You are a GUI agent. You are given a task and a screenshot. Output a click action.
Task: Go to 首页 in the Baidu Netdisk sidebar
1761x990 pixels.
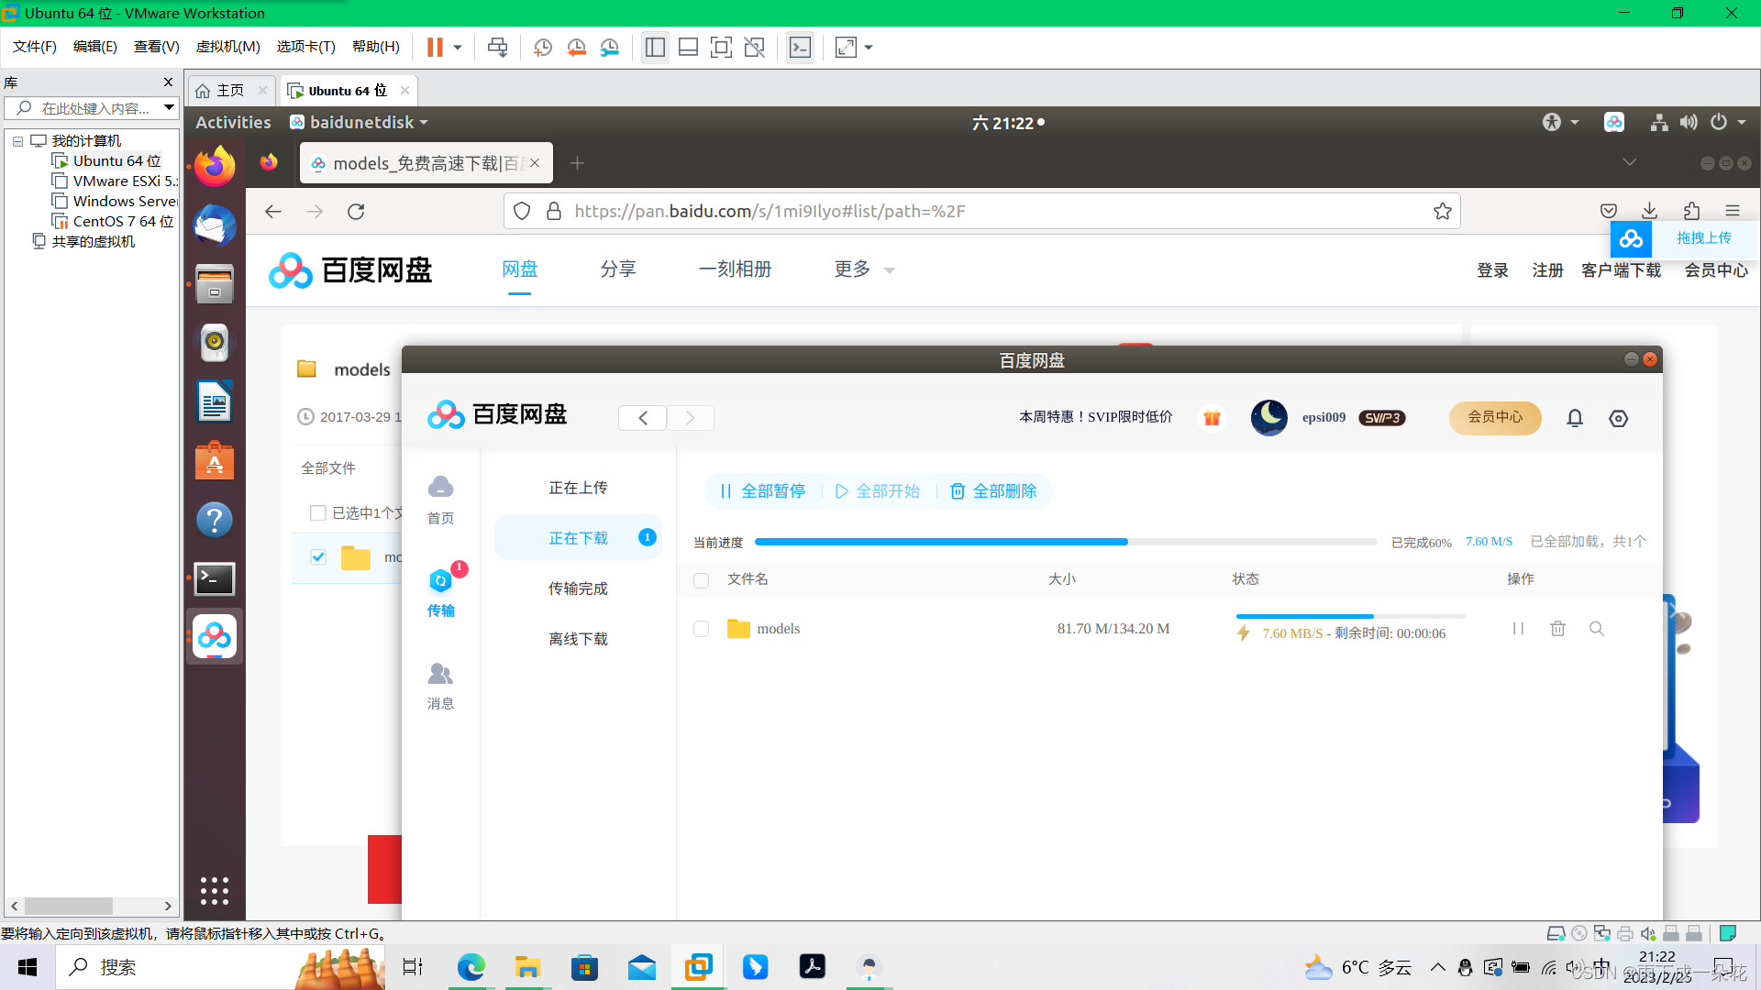point(440,500)
